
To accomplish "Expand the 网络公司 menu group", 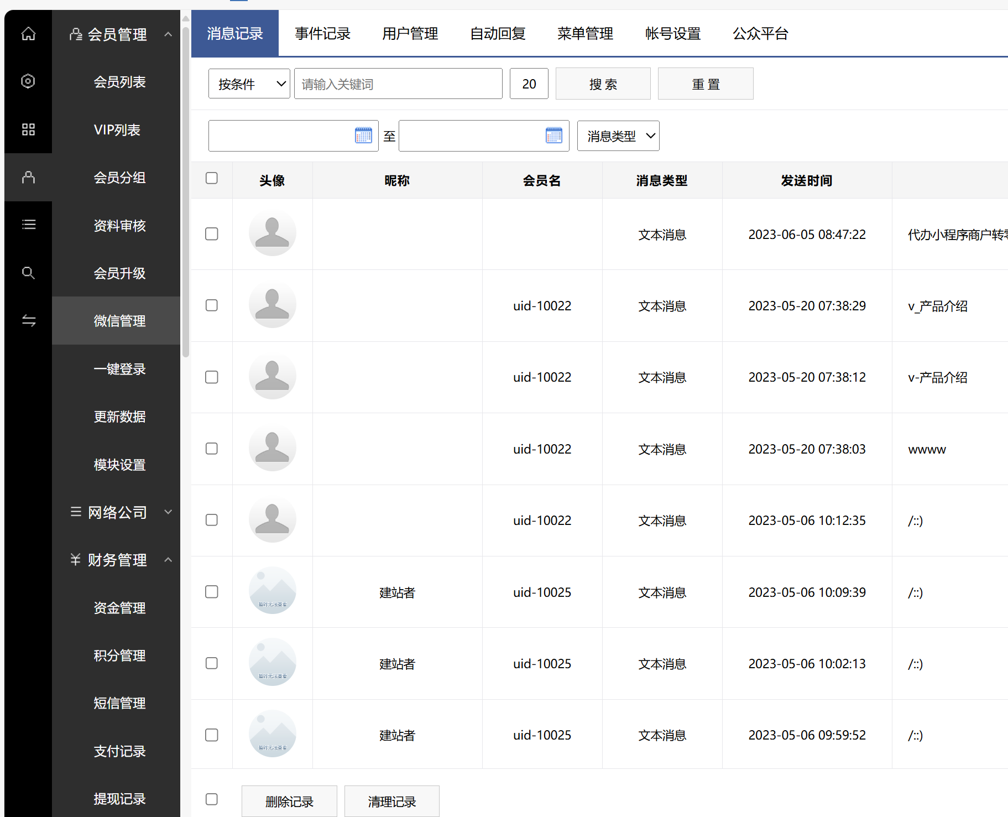I will [x=168, y=512].
